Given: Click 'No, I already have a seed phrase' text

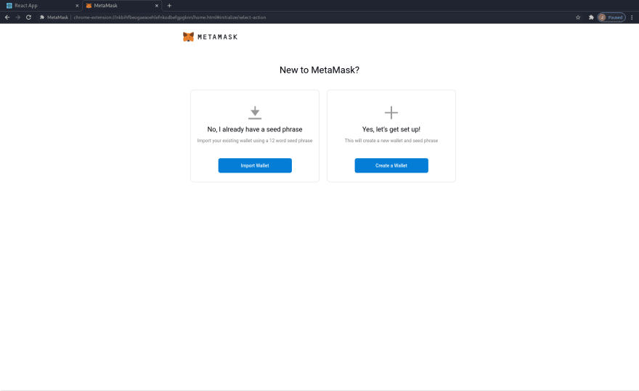Looking at the screenshot, I should click(x=255, y=129).
